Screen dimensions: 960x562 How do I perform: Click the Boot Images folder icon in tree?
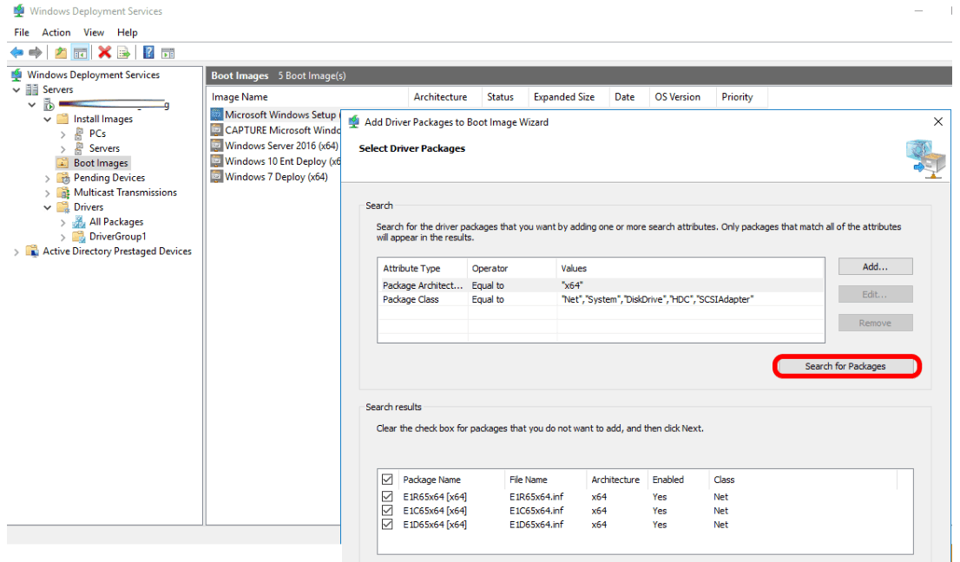pos(62,163)
